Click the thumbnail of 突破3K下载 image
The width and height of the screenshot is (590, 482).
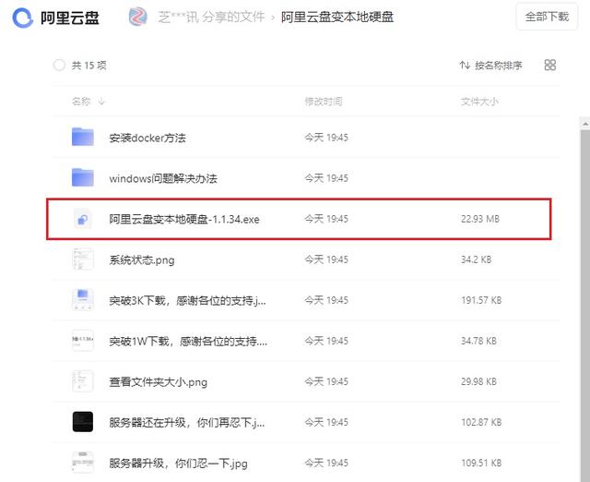coord(83,300)
